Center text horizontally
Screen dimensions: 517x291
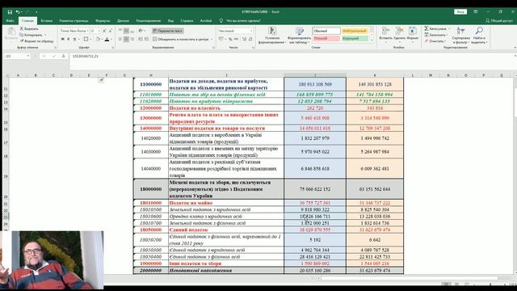[126, 39]
